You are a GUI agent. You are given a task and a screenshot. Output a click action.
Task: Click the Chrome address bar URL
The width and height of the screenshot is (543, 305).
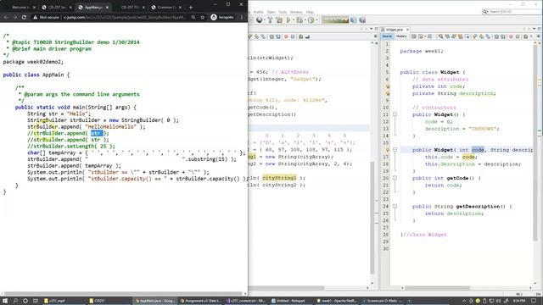[x=125, y=17]
